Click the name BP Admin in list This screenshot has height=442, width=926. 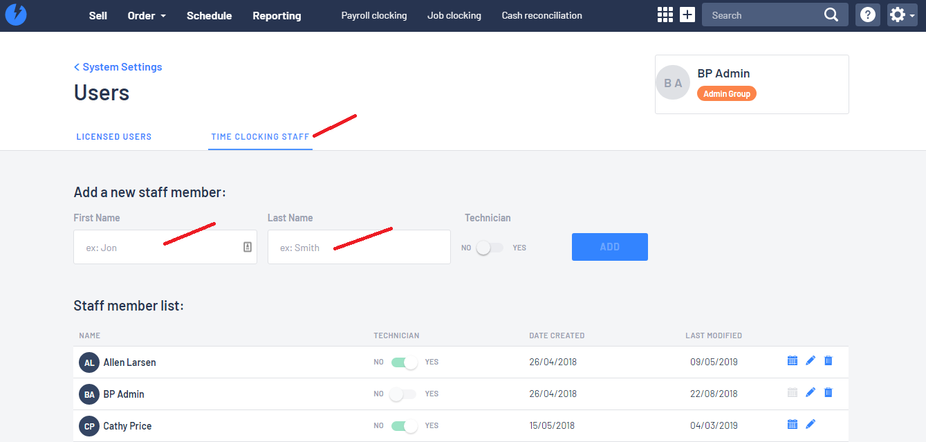tap(124, 394)
